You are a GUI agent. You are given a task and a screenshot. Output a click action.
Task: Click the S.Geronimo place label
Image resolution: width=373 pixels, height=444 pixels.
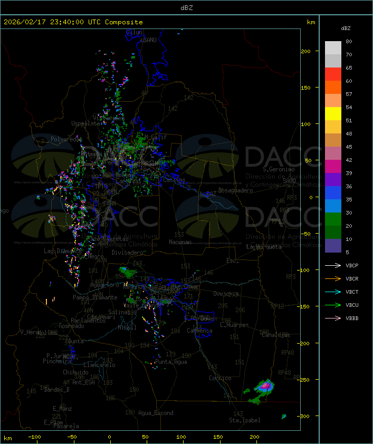[x=279, y=169]
